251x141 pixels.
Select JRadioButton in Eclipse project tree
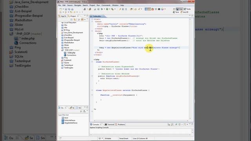pyautogui.click(x=68, y=43)
